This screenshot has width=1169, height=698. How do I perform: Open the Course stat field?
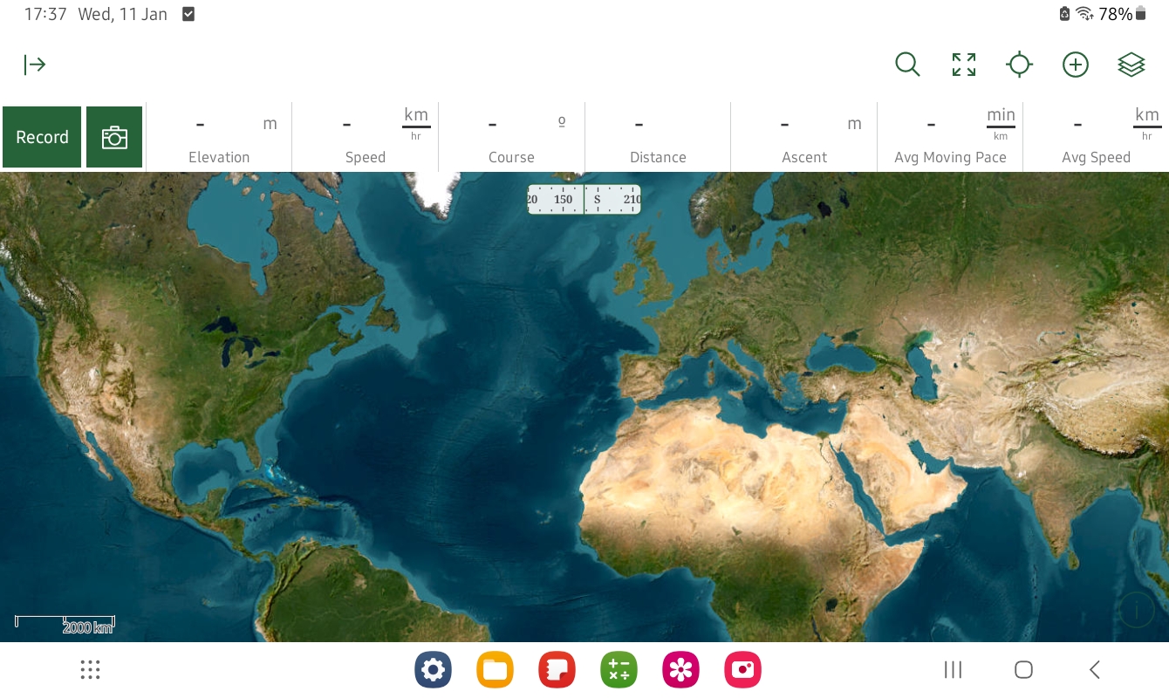(x=511, y=137)
